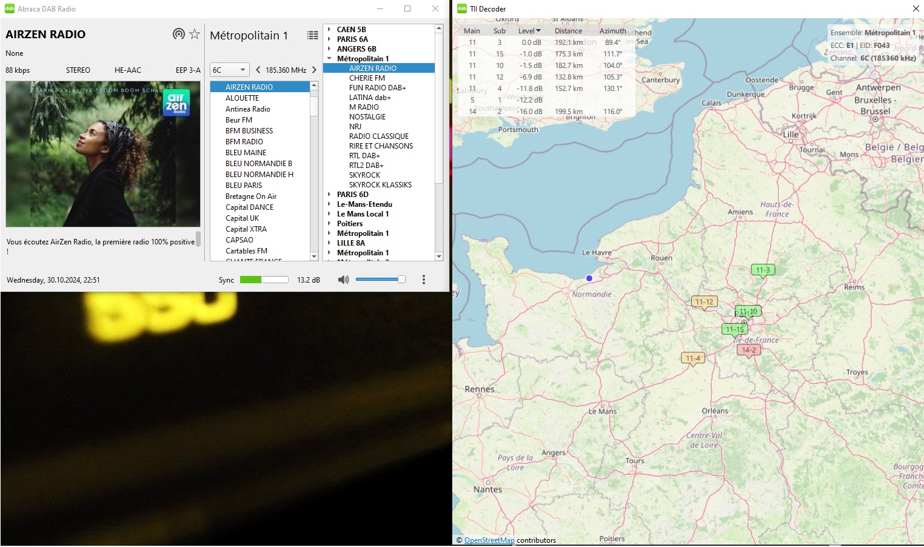Mark AIRZEN RADIO as favorite with star
Screen dimensions: 924x547
coord(195,34)
